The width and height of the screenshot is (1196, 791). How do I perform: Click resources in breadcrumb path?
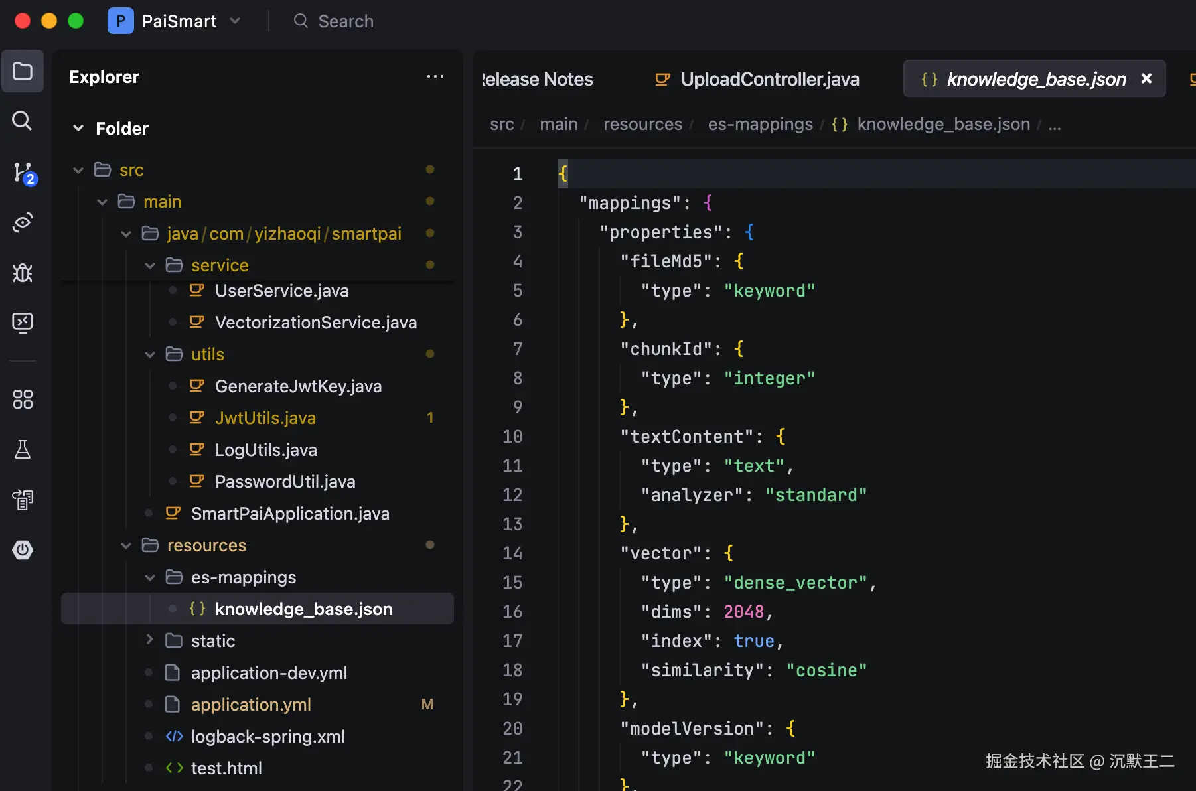(x=642, y=124)
